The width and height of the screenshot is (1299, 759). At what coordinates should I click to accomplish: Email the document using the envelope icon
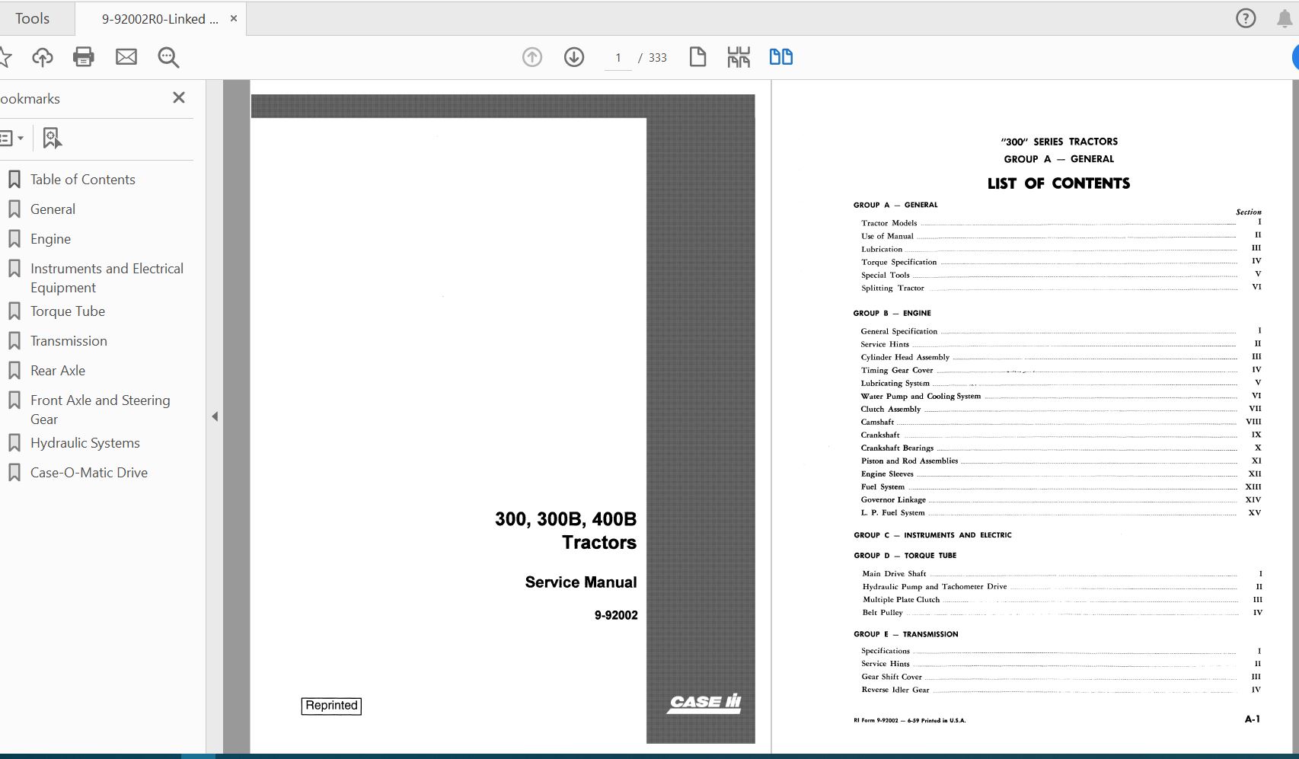coord(126,56)
